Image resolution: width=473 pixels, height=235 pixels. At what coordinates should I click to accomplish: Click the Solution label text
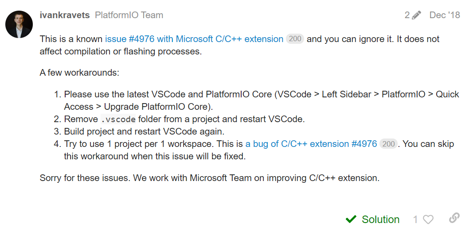[380, 220]
